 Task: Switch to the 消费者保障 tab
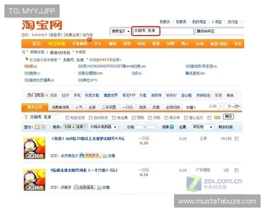tap(60, 107)
